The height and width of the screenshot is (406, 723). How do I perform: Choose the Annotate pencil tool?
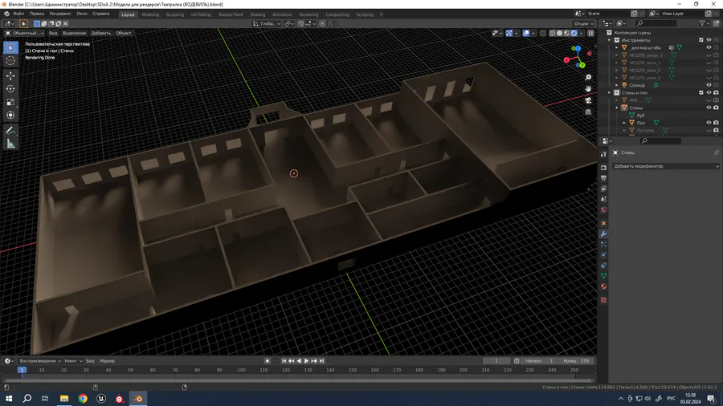tap(10, 130)
